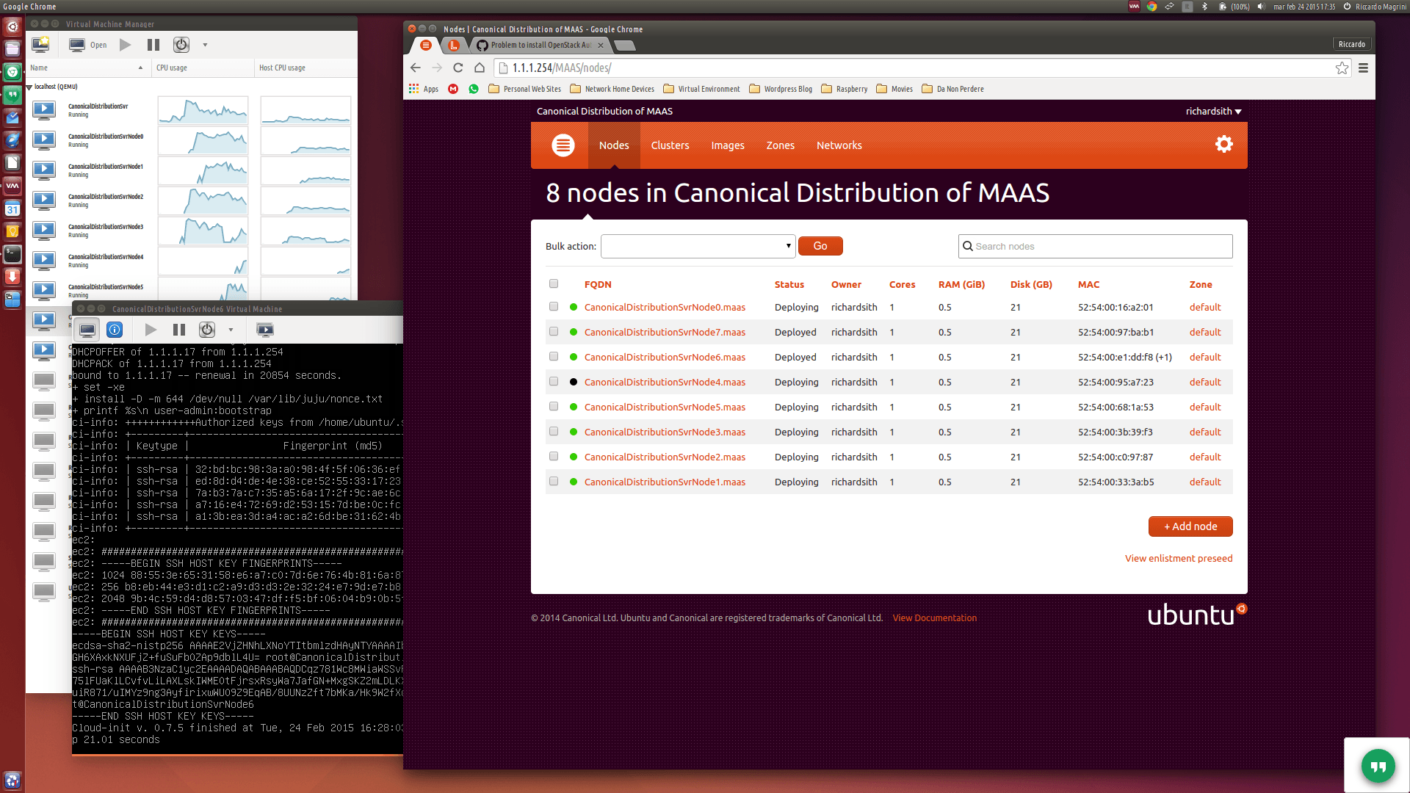Sort table by Status column header
Image resolution: width=1410 pixels, height=793 pixels.
click(x=789, y=284)
